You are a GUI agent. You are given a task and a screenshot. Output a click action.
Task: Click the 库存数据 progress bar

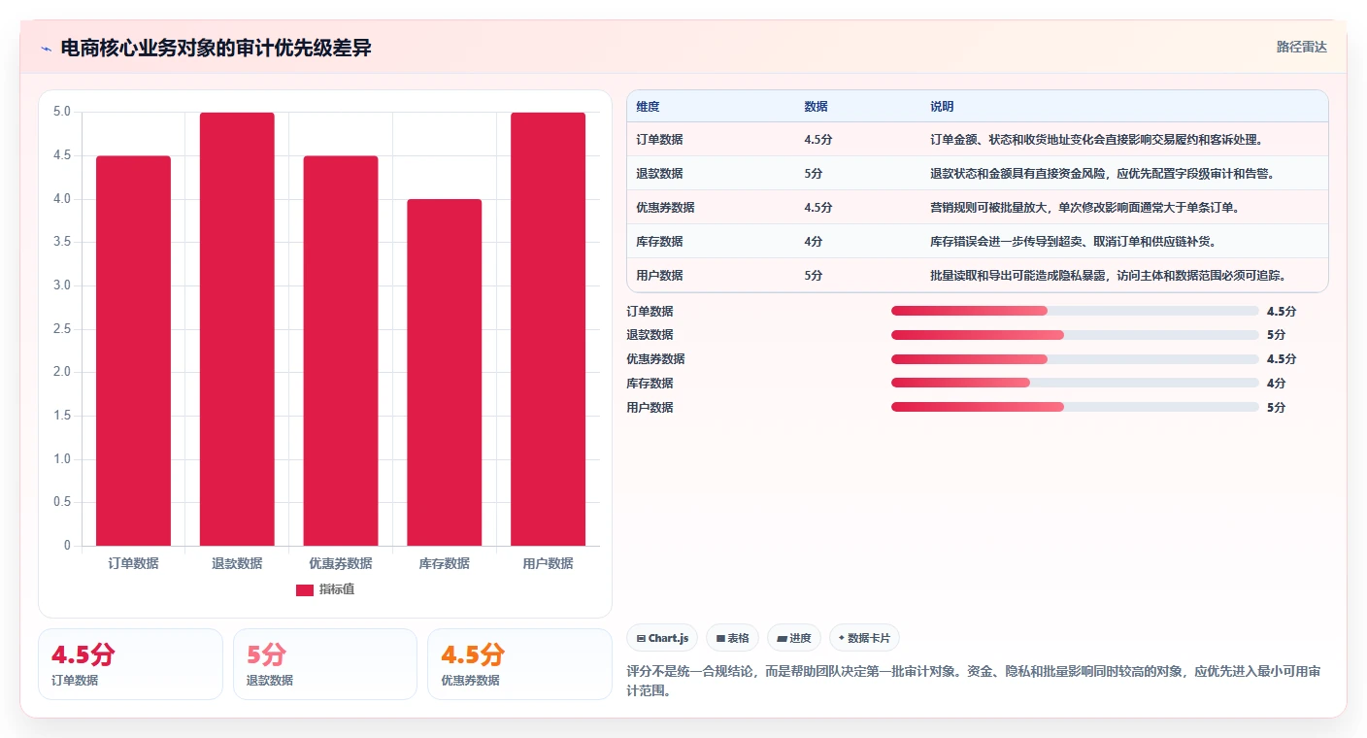point(1075,384)
